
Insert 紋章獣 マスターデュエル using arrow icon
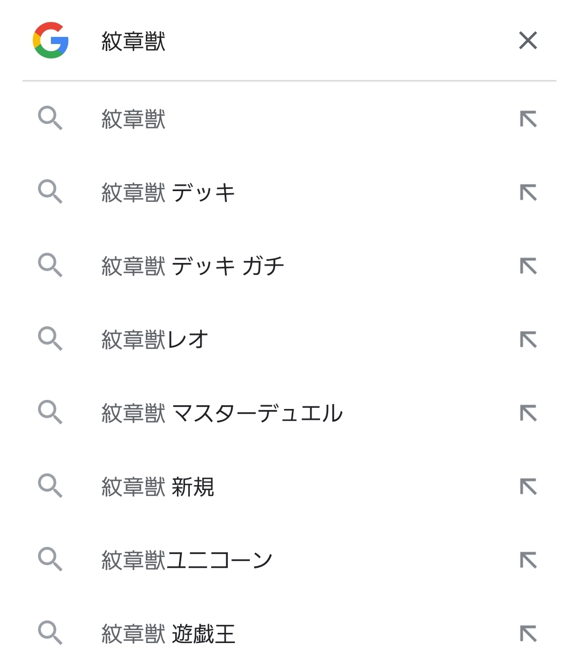tap(528, 413)
